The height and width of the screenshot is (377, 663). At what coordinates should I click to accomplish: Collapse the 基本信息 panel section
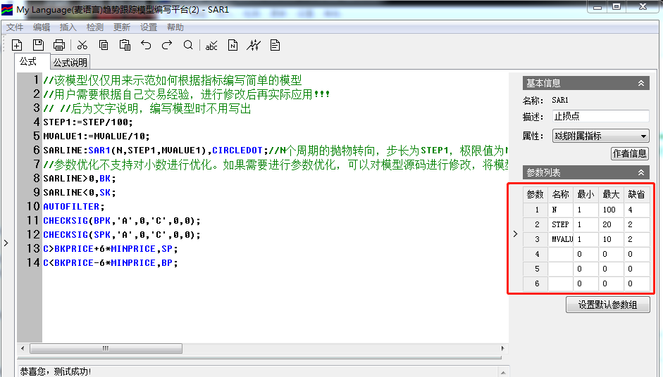coord(641,83)
